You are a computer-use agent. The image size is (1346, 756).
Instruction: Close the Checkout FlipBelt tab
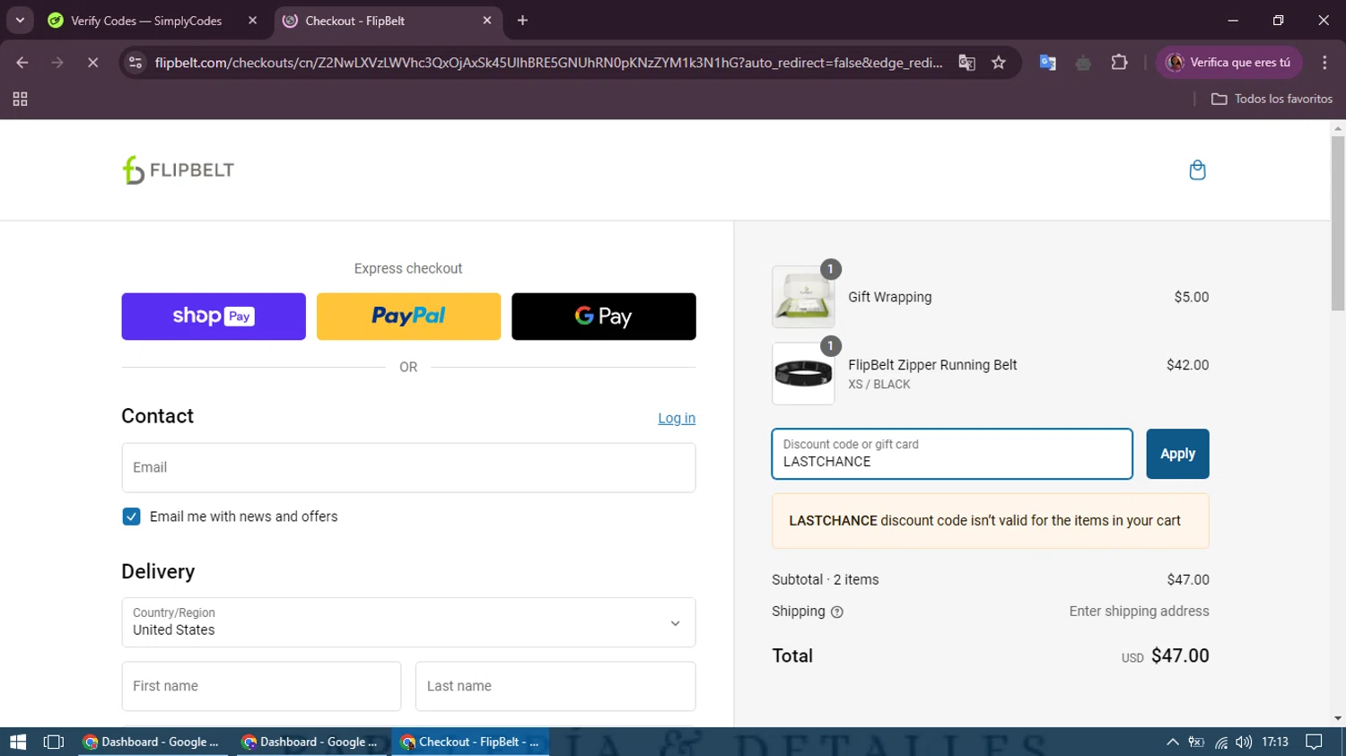click(x=487, y=21)
